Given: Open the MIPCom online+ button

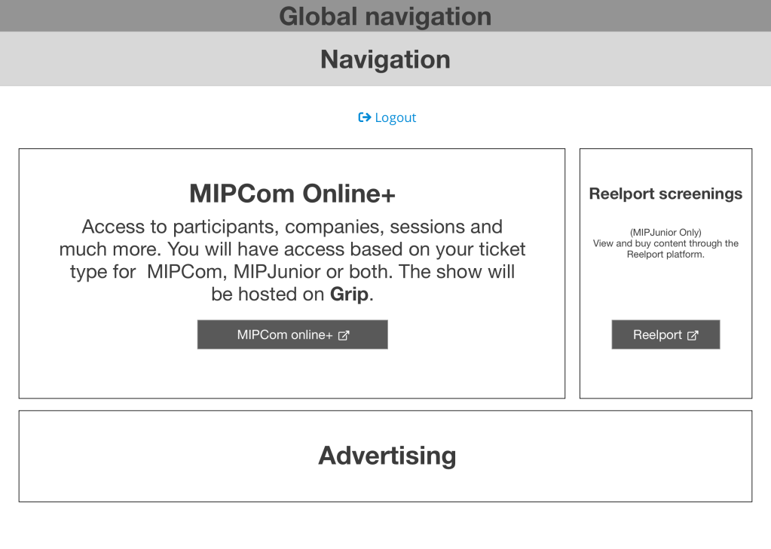Looking at the screenshot, I should point(285,335).
